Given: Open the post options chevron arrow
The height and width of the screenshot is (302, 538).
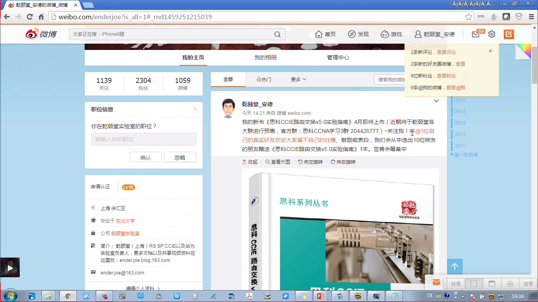Looking at the screenshot, I should pyautogui.click(x=436, y=101).
